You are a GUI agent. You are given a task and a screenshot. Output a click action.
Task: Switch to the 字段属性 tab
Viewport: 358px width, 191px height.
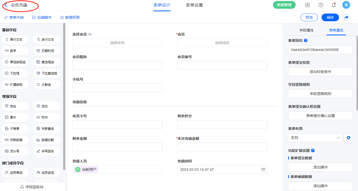[x=306, y=30]
